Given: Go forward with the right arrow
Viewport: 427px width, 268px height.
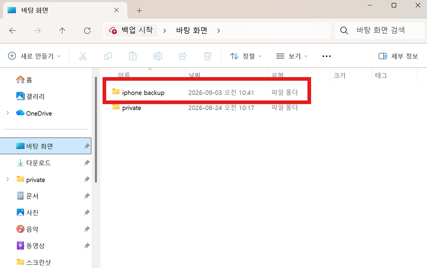Looking at the screenshot, I should coord(38,30).
